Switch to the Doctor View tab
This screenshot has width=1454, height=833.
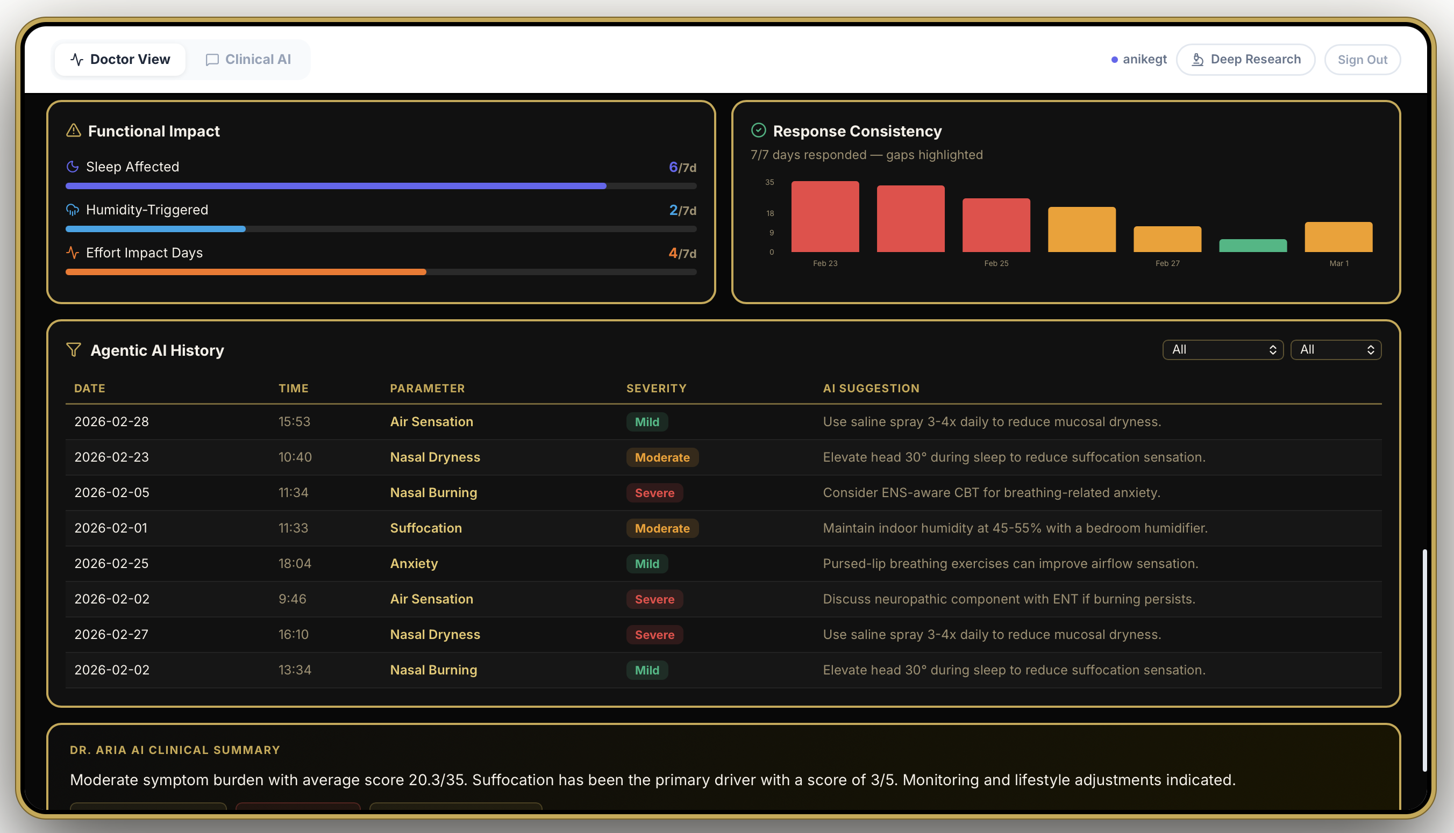(x=120, y=60)
